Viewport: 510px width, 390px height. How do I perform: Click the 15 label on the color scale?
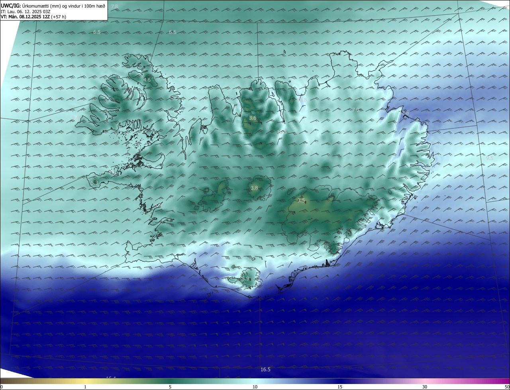tap(340, 387)
